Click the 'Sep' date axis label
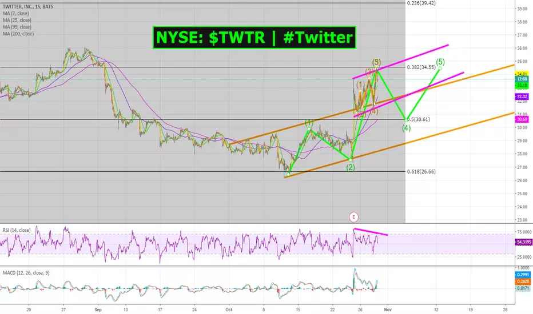This screenshot has height=314, width=533. point(98,309)
